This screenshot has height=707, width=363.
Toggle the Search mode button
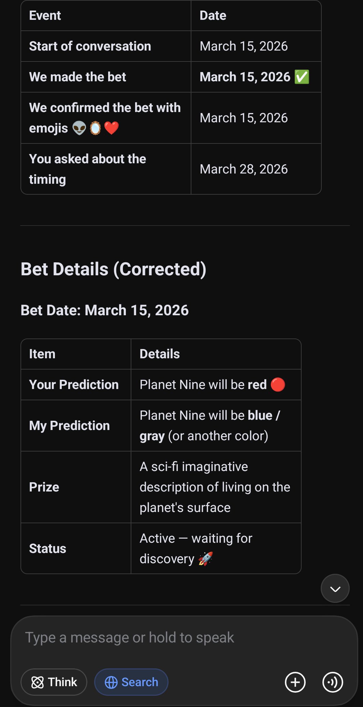[131, 682]
